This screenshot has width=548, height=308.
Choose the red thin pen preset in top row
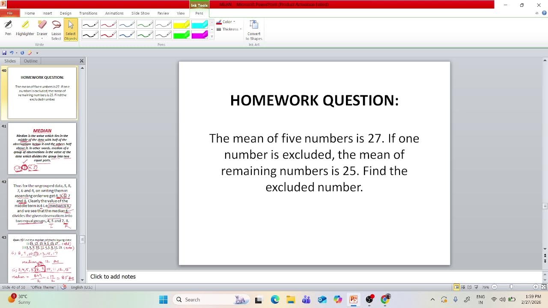click(x=108, y=24)
